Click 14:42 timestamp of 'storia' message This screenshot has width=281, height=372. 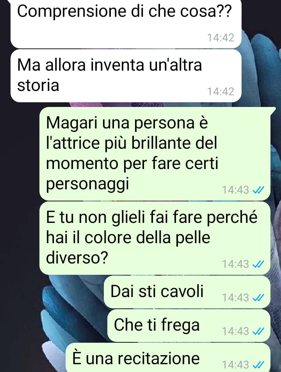pyautogui.click(x=221, y=92)
